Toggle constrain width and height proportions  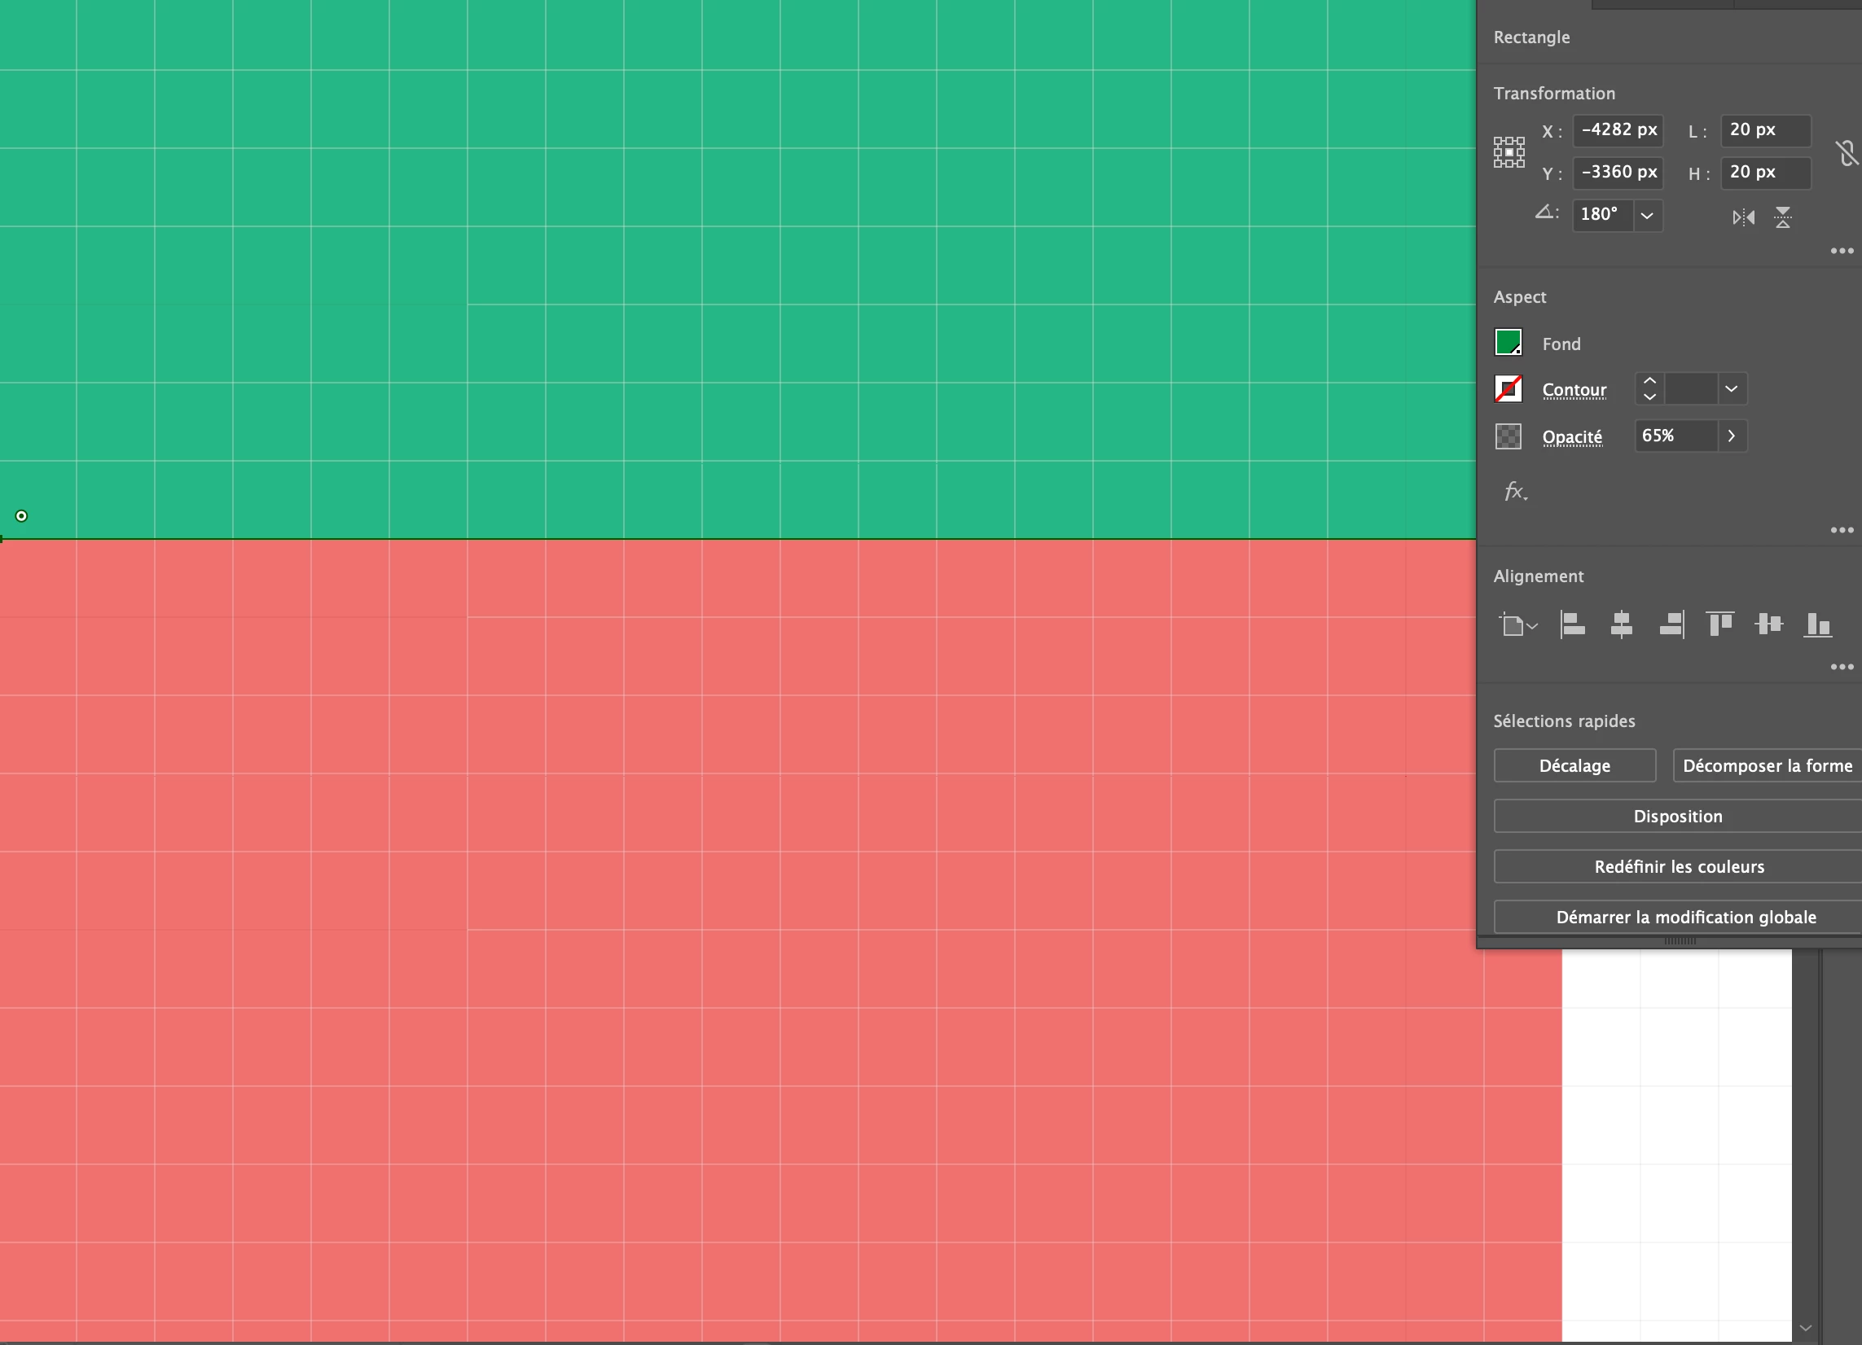(x=1846, y=152)
